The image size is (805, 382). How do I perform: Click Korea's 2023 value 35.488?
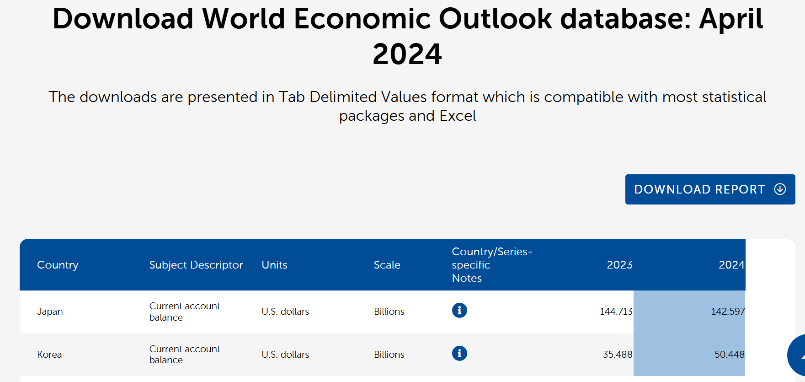[x=617, y=355]
